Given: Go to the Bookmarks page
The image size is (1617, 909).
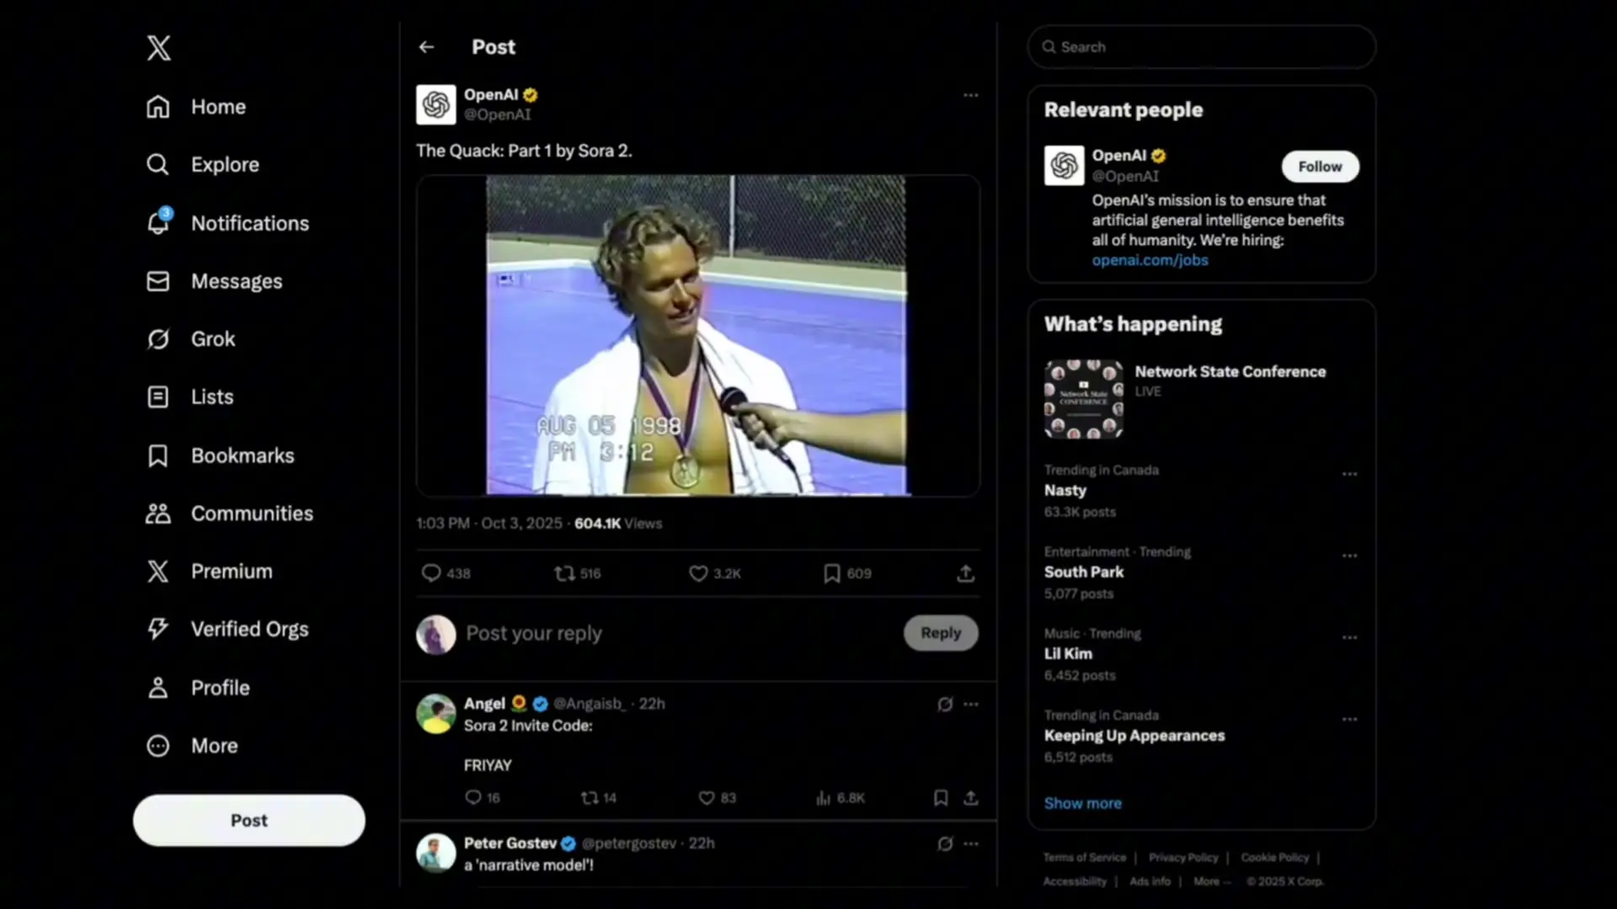Looking at the screenshot, I should pos(158,455).
